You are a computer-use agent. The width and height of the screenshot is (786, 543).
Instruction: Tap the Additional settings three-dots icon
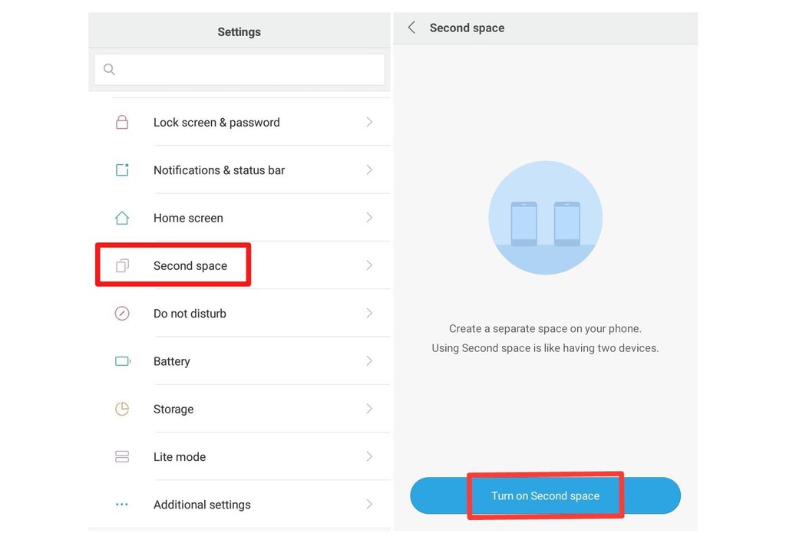tap(122, 505)
